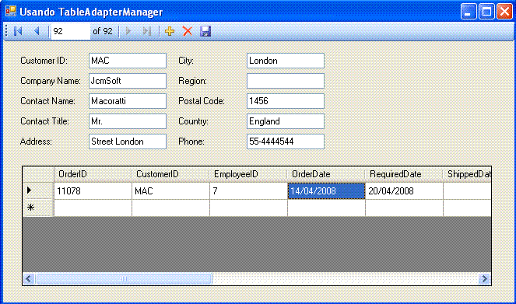The image size is (516, 304).
Task: Select the grid cell with order 11078
Action: click(x=93, y=191)
